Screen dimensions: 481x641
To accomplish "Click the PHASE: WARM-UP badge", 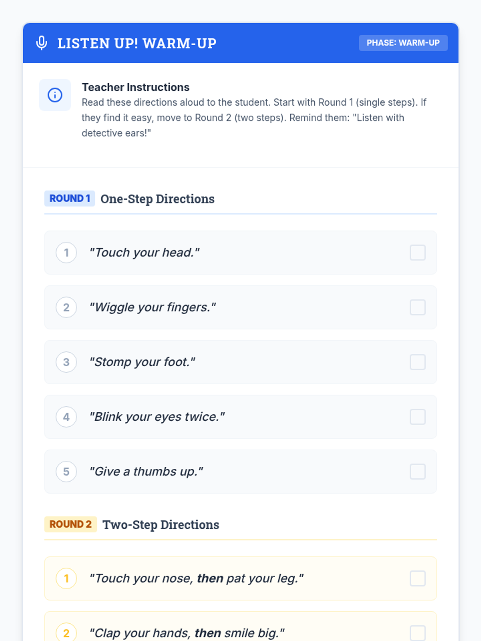I will (403, 43).
